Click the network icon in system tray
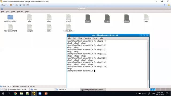Viewport: 171px width, 96px height. click(x=143, y=94)
